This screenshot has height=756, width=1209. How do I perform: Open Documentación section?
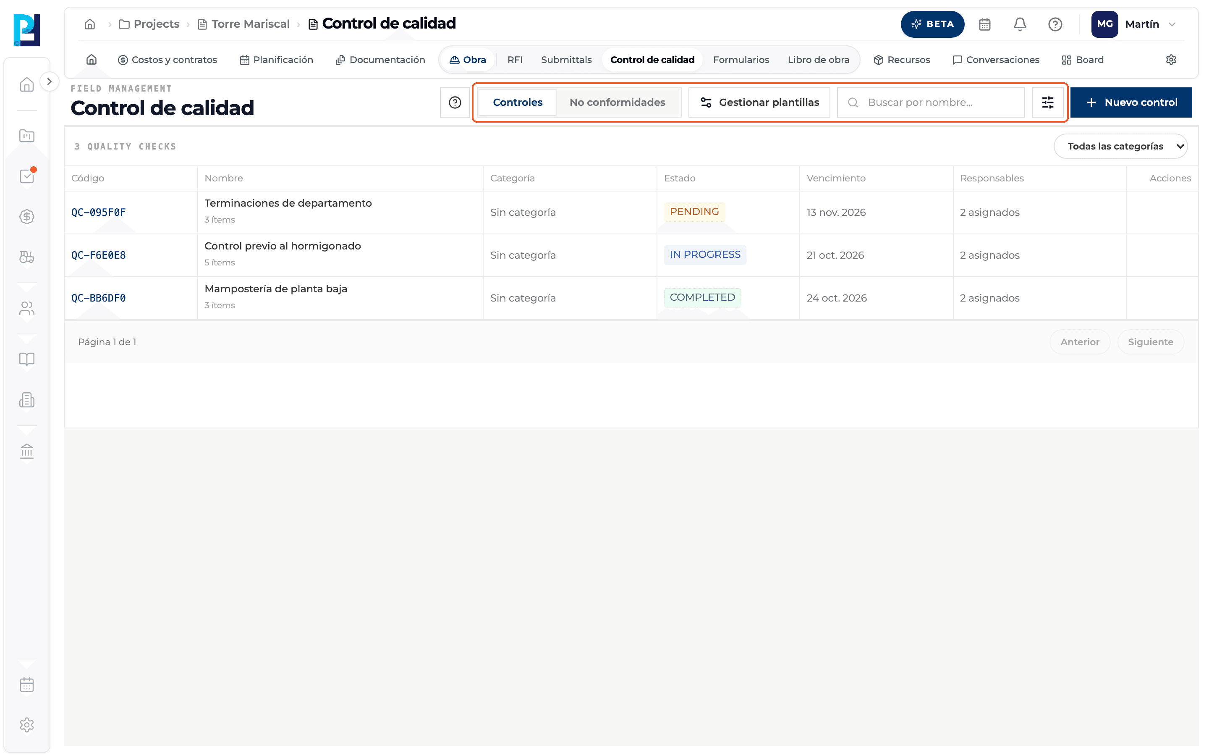[x=380, y=60]
